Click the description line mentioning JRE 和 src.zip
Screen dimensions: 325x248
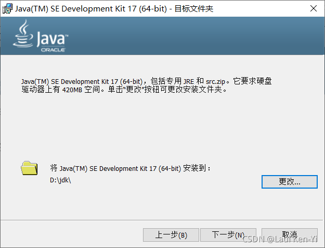(x=146, y=81)
